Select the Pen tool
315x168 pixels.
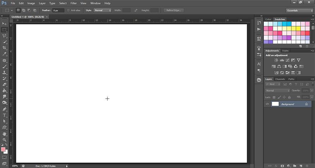coord(4,109)
